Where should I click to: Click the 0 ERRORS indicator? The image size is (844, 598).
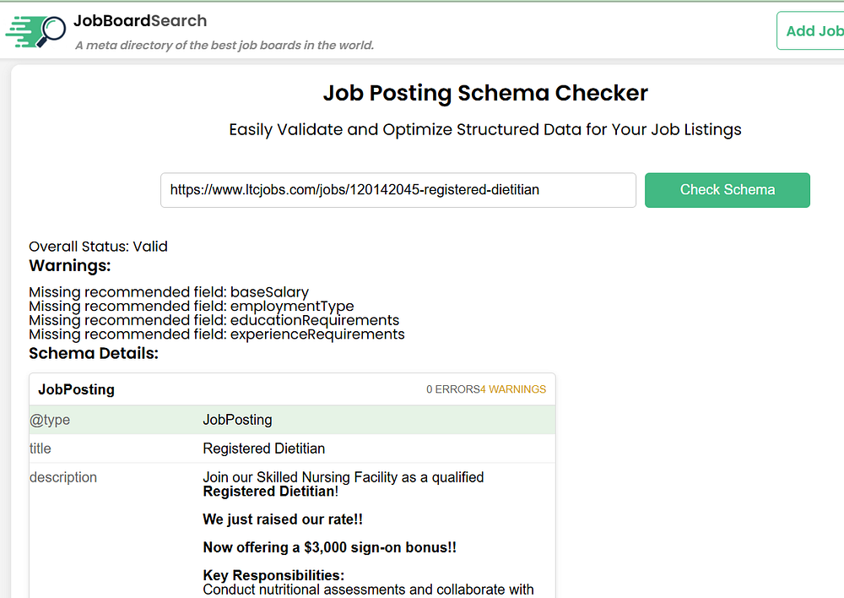(x=452, y=389)
